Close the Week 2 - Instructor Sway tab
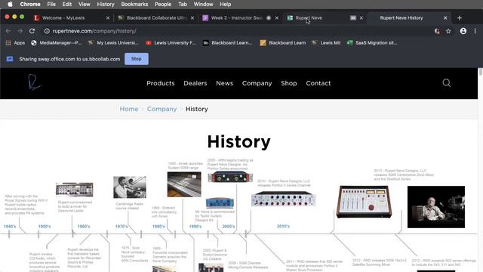The height and width of the screenshot is (272, 483). coord(277,18)
